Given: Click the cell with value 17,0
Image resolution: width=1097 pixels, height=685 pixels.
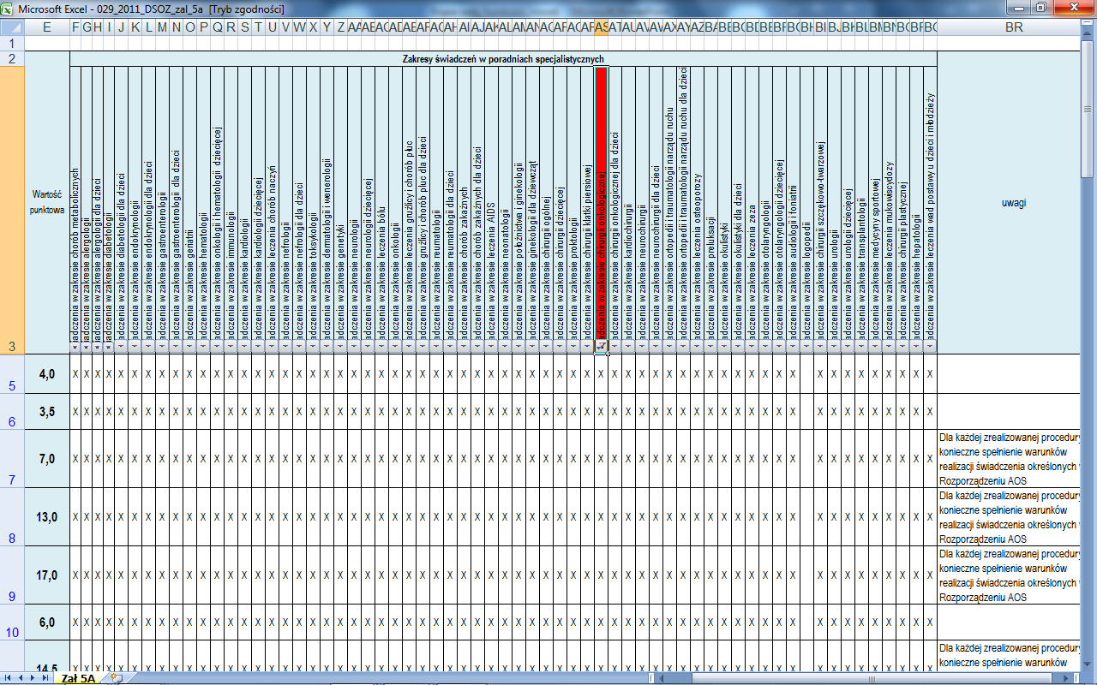Looking at the screenshot, I should pos(47,575).
